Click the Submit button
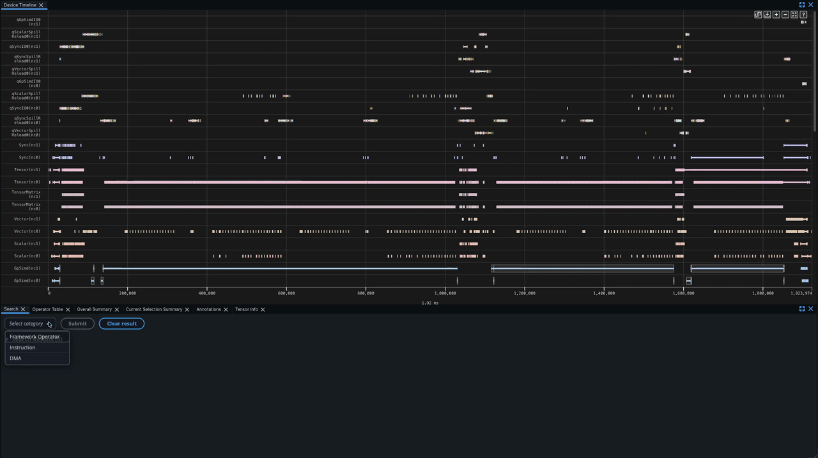Viewport: 818px width, 458px height. tap(77, 323)
